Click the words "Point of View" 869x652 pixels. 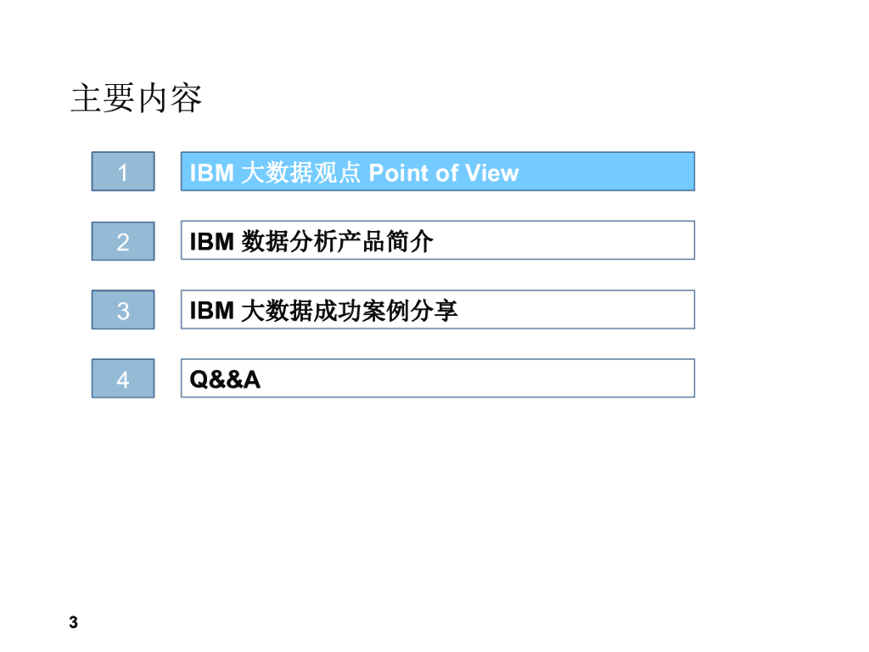pyautogui.click(x=444, y=173)
